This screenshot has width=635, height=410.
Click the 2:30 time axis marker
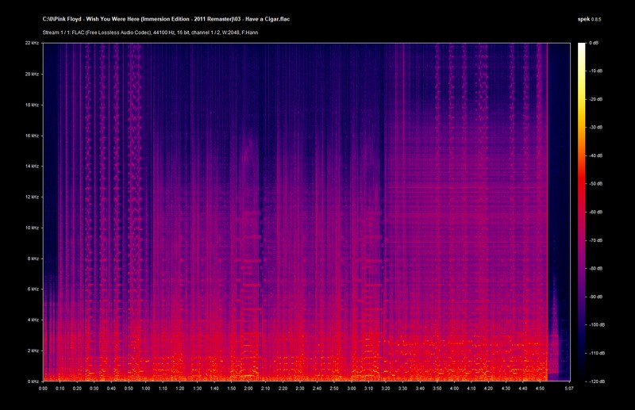point(300,389)
